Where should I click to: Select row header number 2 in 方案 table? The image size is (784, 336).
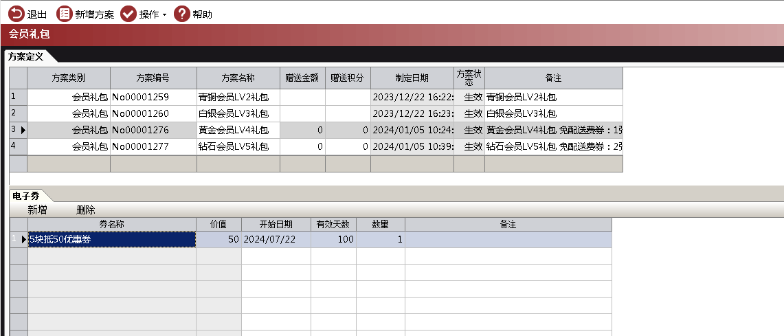(x=19, y=113)
